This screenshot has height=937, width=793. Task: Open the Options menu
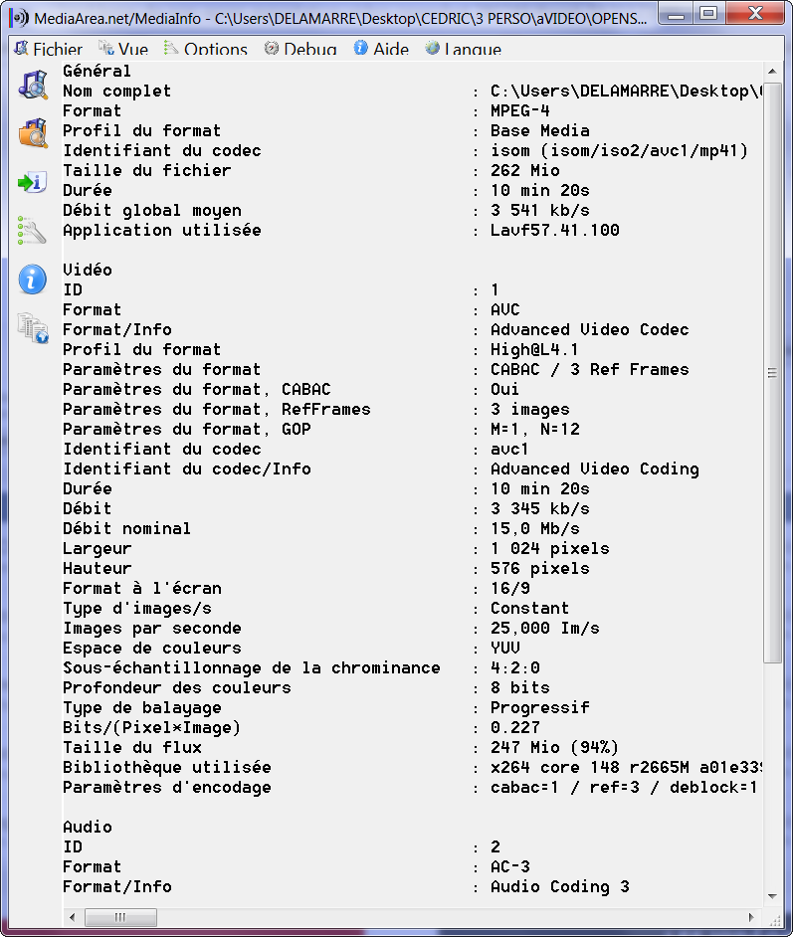click(x=205, y=50)
